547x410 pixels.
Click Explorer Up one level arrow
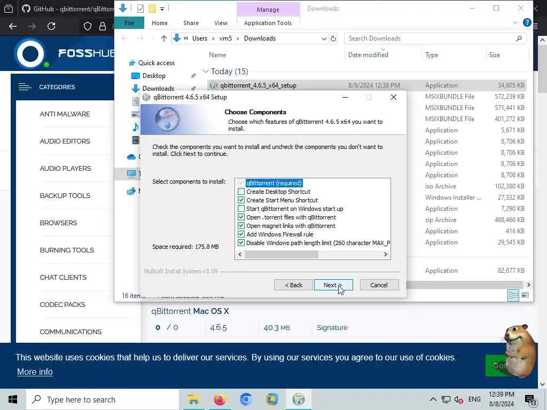(163, 38)
